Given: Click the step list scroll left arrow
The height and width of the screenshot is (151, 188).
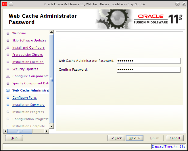Looking at the screenshot, I should coord(5,131).
